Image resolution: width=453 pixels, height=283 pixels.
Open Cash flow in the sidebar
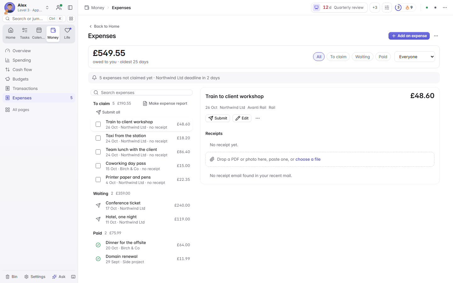pos(39,69)
